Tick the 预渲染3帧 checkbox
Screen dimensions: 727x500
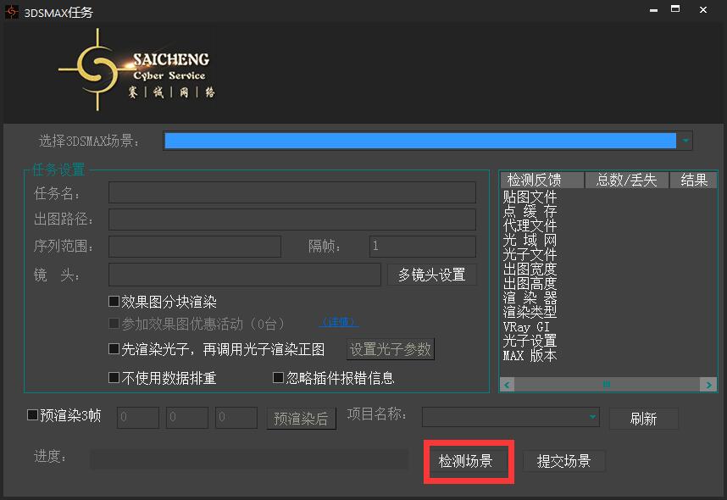pyautogui.click(x=33, y=415)
